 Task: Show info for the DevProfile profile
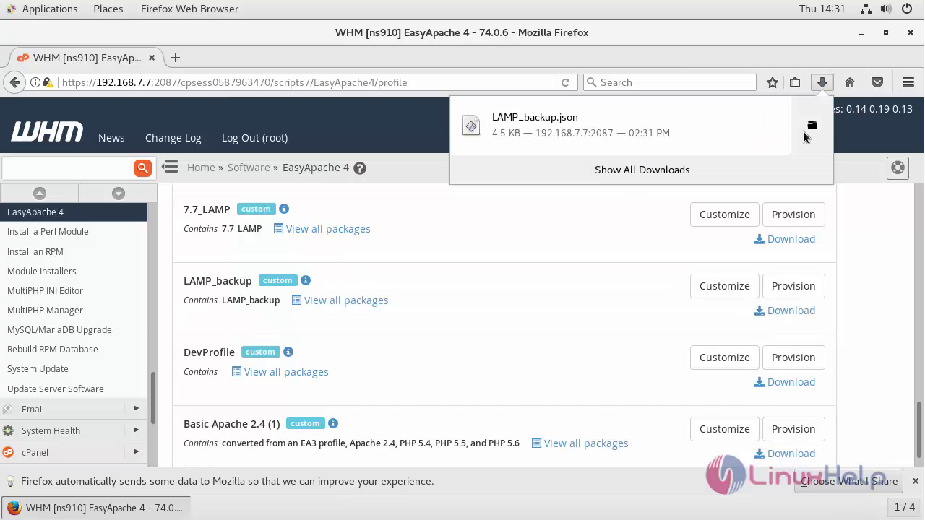(x=288, y=352)
